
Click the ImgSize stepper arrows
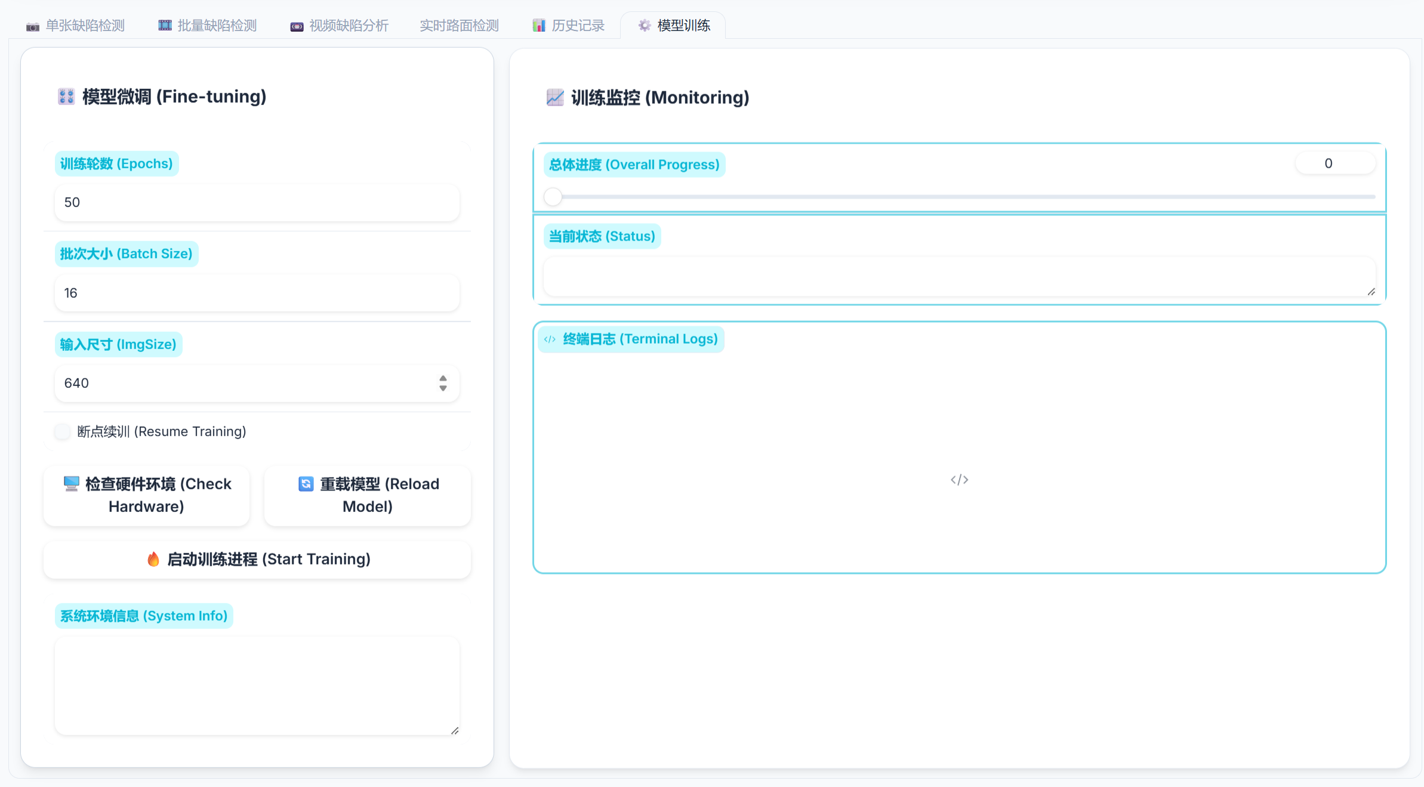click(x=443, y=383)
